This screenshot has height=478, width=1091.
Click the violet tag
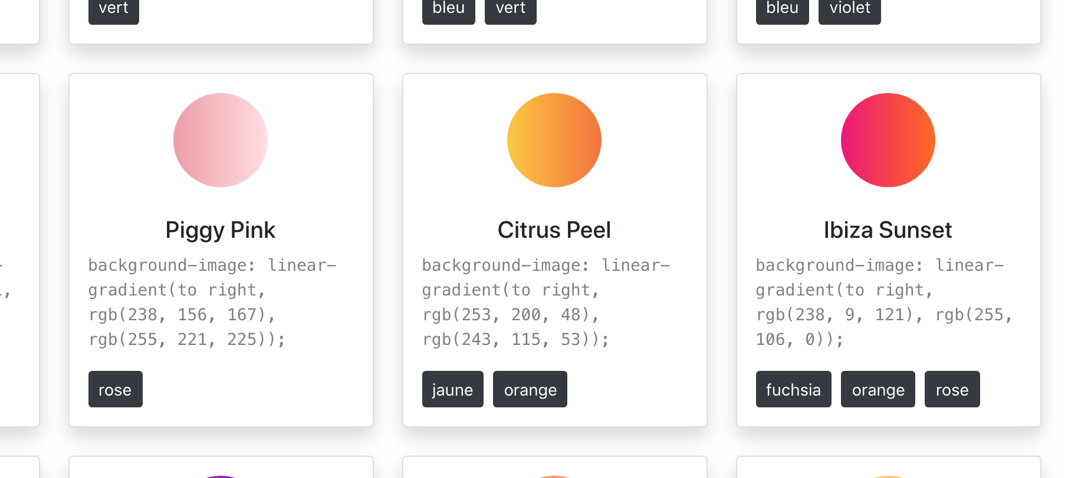(849, 9)
